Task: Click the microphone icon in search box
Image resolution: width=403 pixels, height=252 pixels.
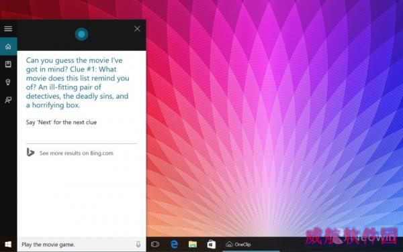Action: 138,245
